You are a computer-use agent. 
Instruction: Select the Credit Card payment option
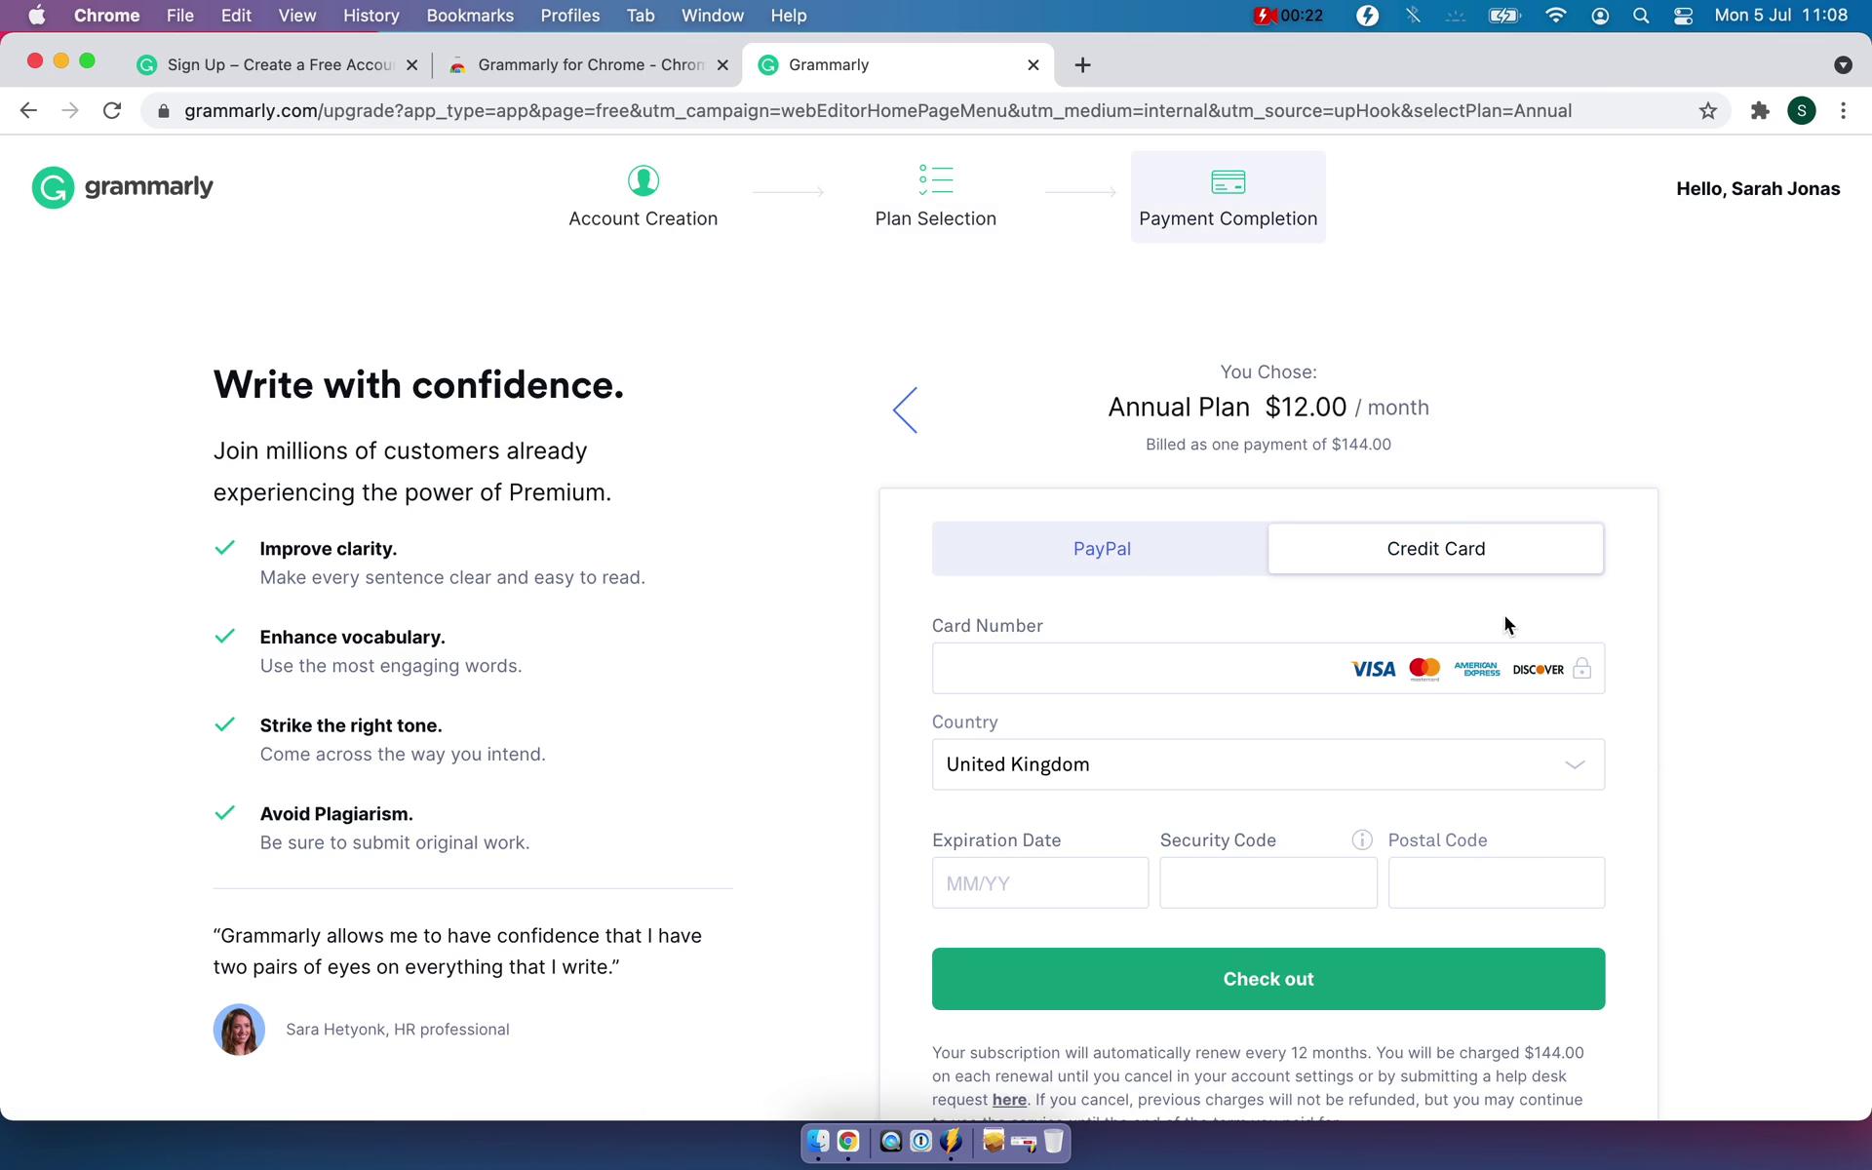[1435, 549]
